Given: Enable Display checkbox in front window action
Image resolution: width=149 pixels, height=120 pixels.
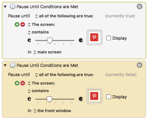Looking at the screenshot, I should tap(109, 97).
